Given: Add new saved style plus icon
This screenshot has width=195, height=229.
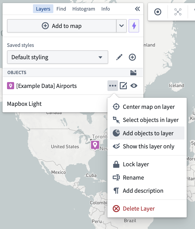Looking at the screenshot, I should [132, 57].
